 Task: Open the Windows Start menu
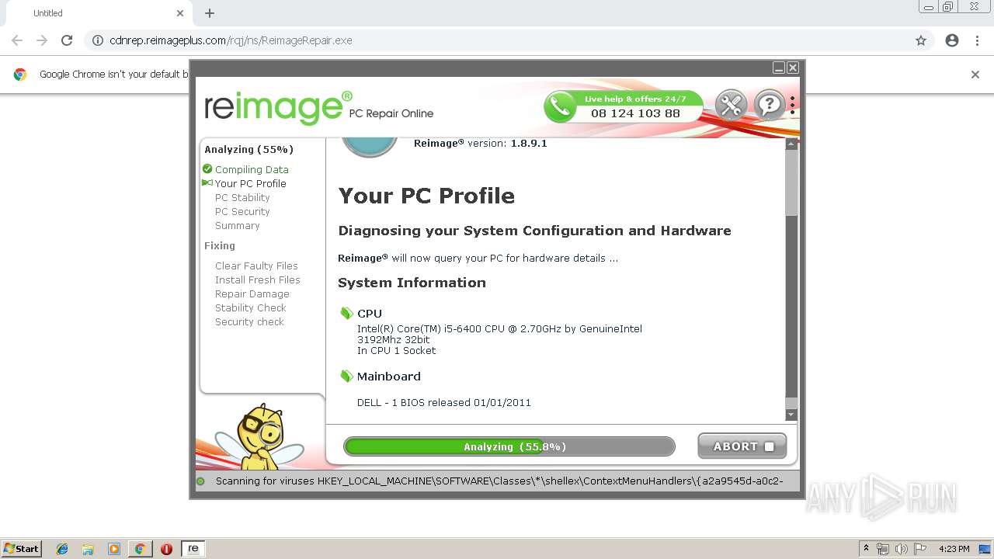coord(22,548)
